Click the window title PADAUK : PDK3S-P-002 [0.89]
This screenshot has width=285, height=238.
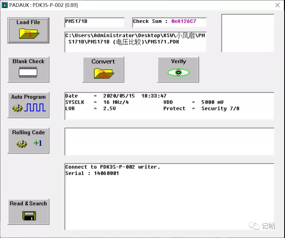point(44,5)
